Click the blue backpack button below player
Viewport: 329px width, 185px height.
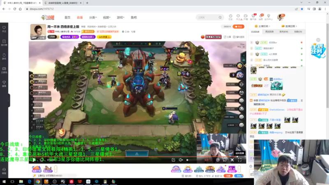click(x=239, y=176)
